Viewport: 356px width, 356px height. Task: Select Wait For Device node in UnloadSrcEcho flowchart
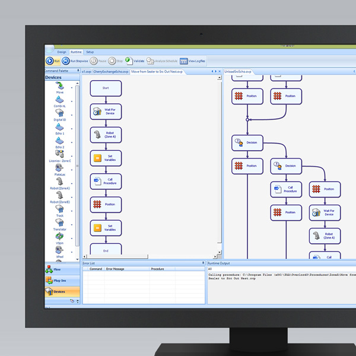(325, 213)
